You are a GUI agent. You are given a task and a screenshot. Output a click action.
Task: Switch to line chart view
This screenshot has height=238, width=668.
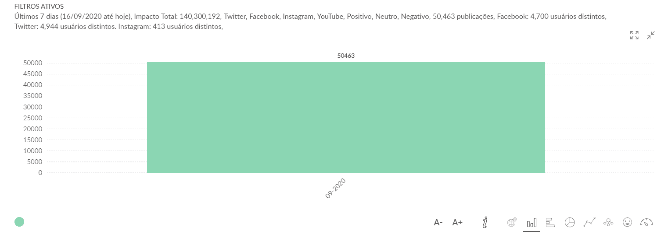tap(589, 222)
